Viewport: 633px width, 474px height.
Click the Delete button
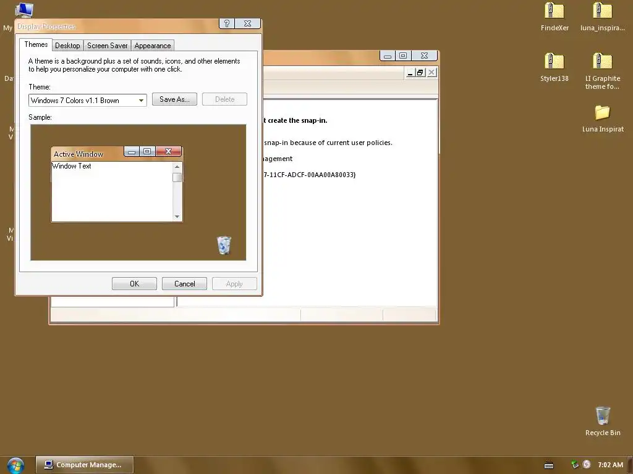click(x=224, y=99)
